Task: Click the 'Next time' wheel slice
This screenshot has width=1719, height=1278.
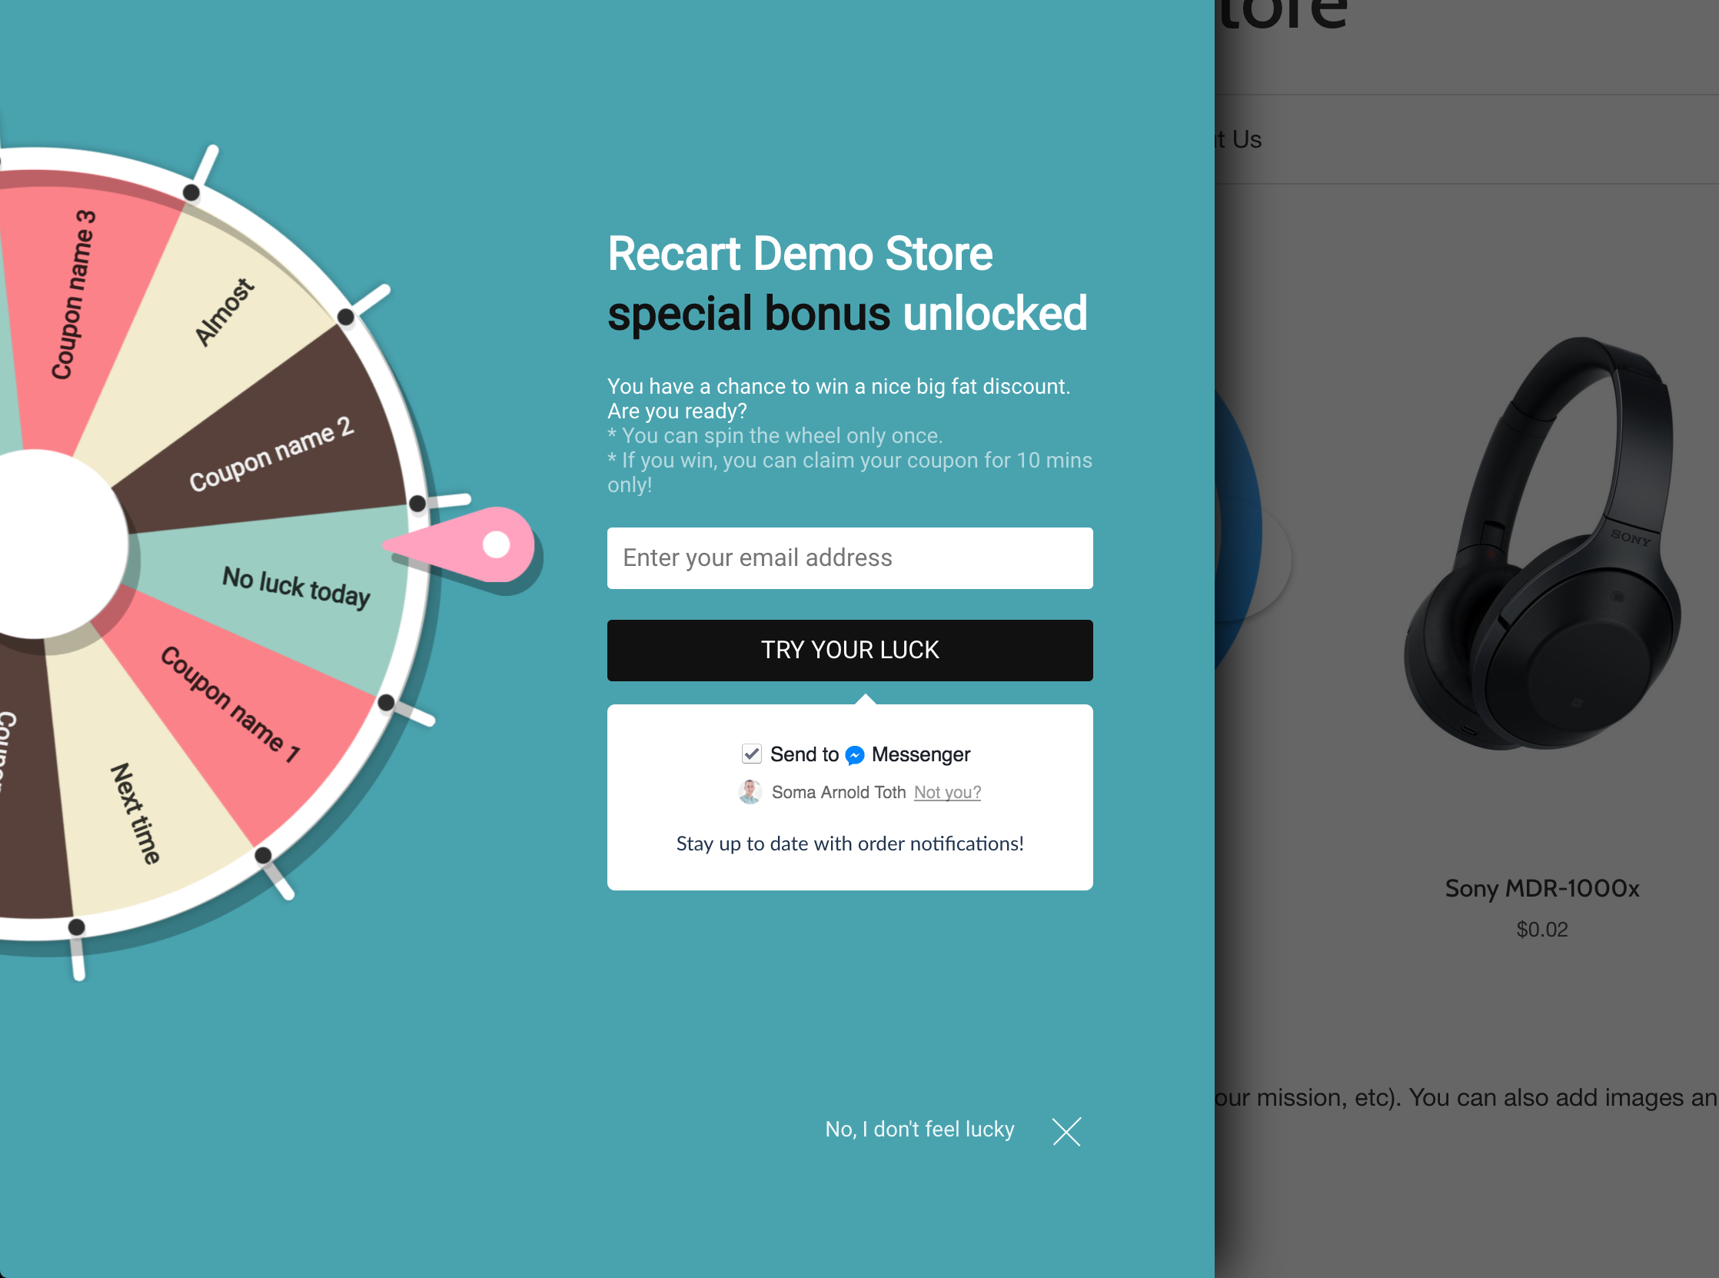Action: click(139, 812)
